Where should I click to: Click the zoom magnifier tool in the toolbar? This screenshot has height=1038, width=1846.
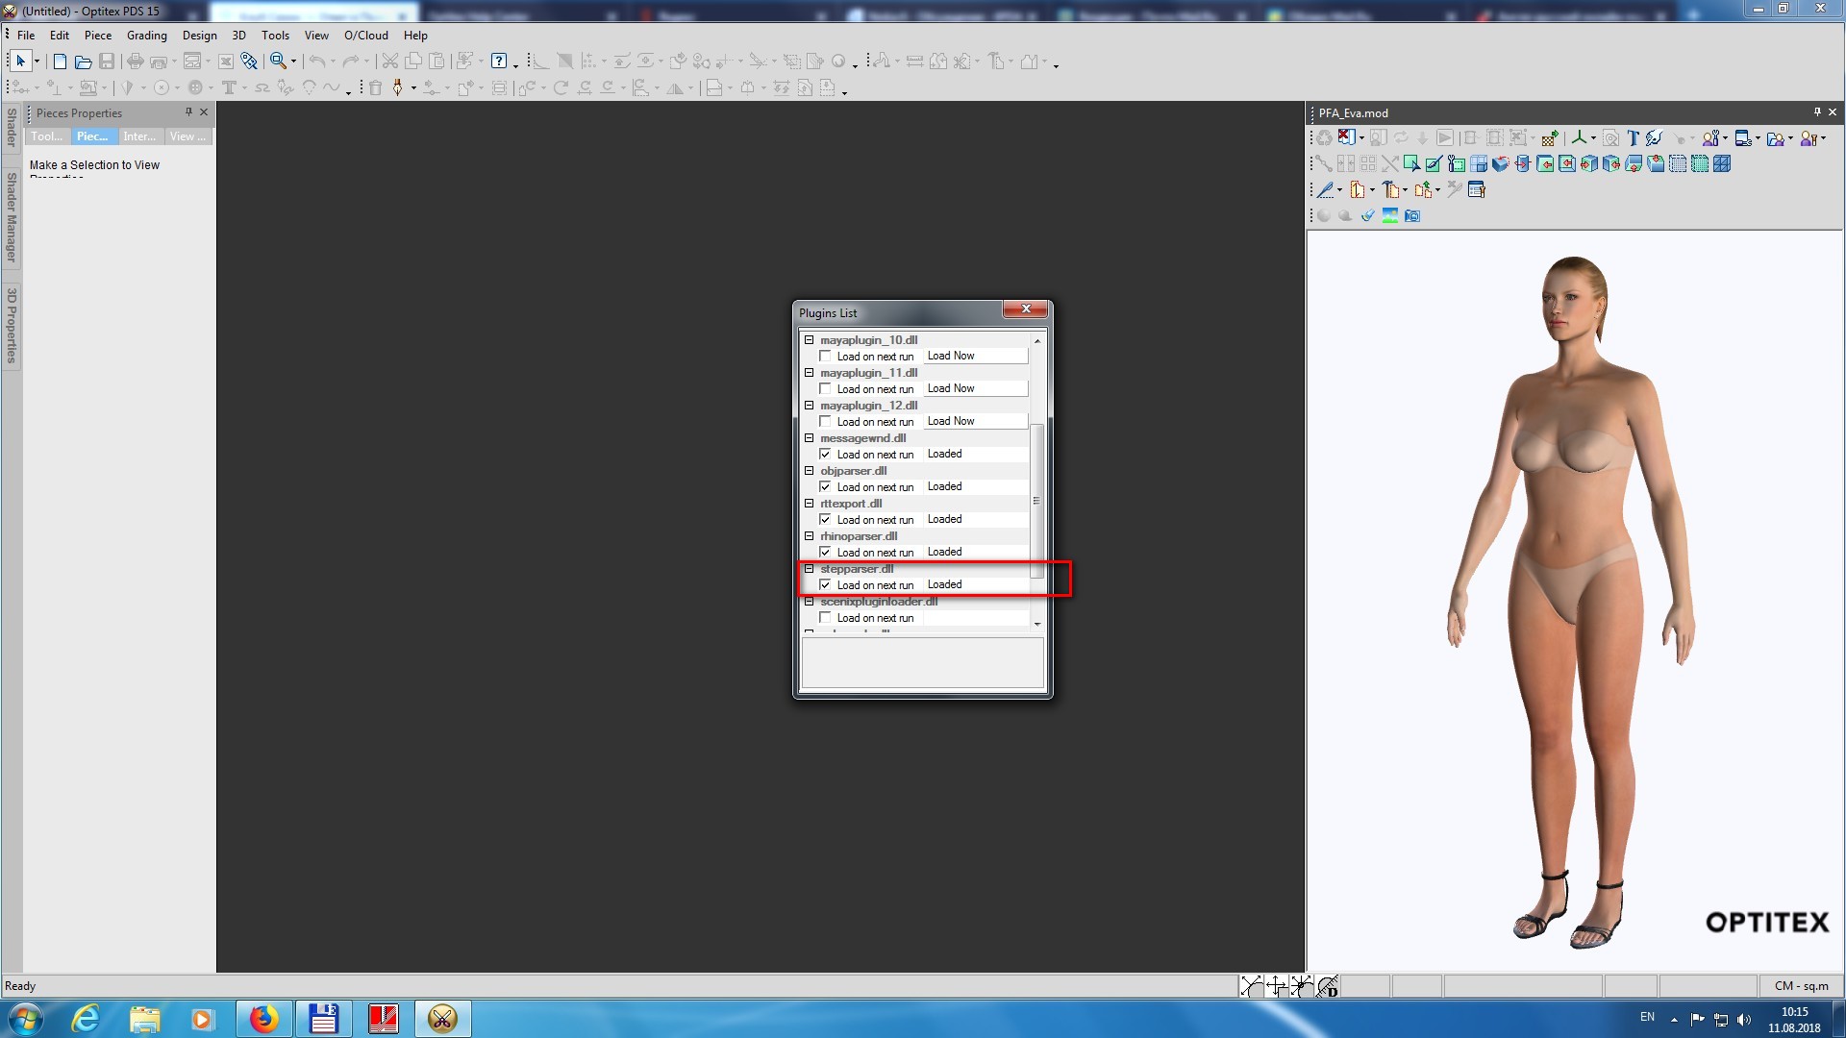click(277, 62)
